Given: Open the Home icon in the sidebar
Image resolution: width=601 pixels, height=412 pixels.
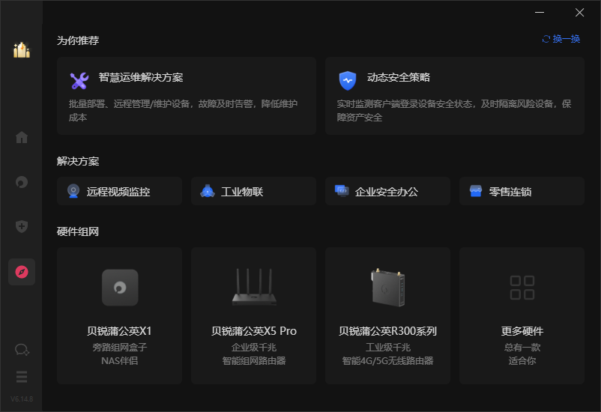Looking at the screenshot, I should 22,137.
